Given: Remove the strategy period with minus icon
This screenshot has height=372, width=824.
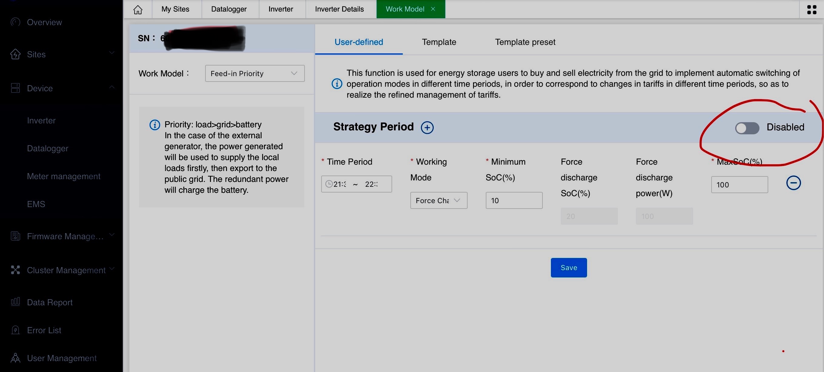Looking at the screenshot, I should (x=793, y=183).
